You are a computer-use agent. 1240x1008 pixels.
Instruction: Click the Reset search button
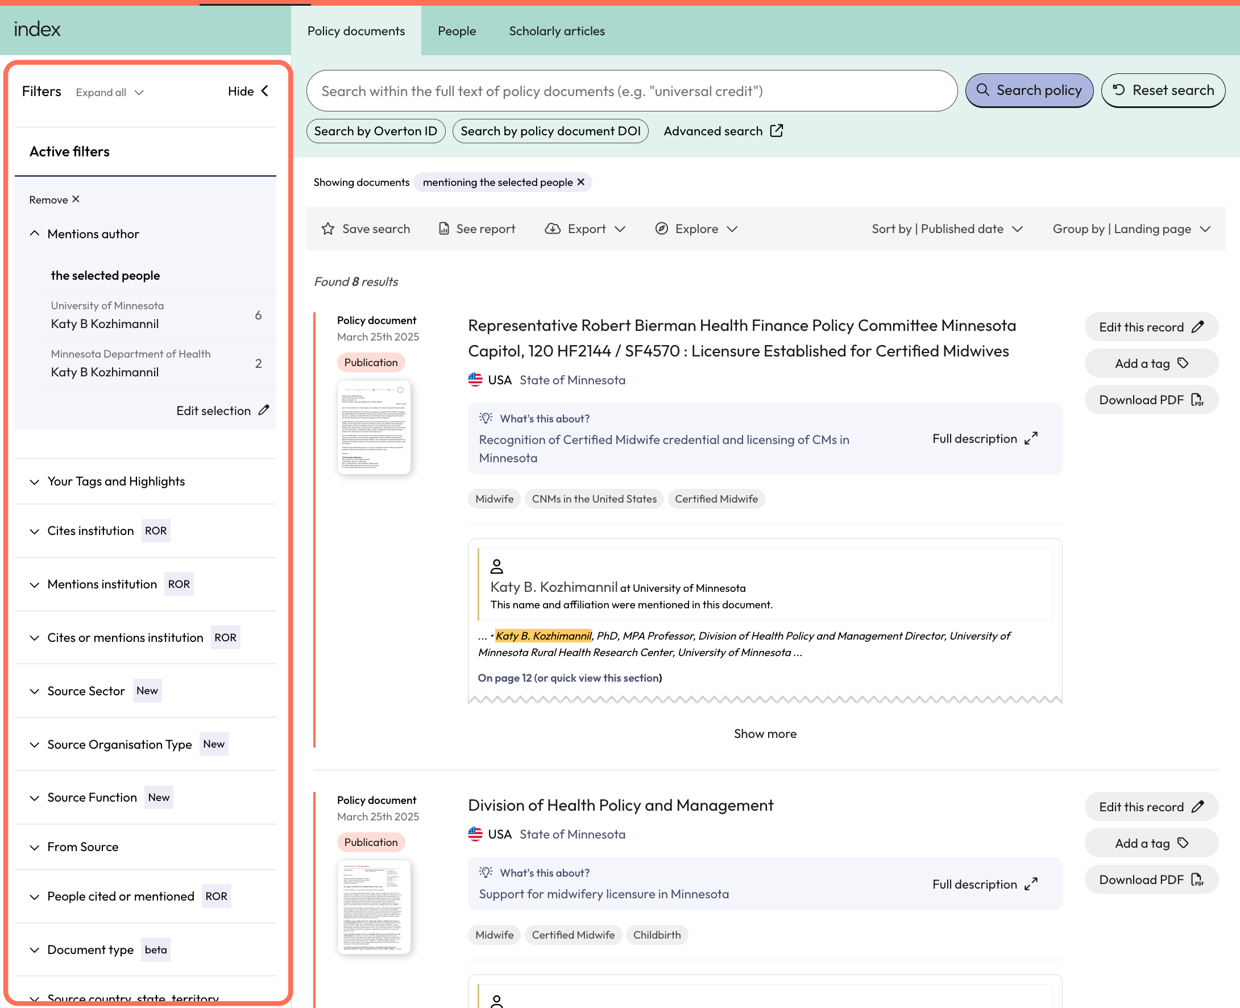[1163, 90]
